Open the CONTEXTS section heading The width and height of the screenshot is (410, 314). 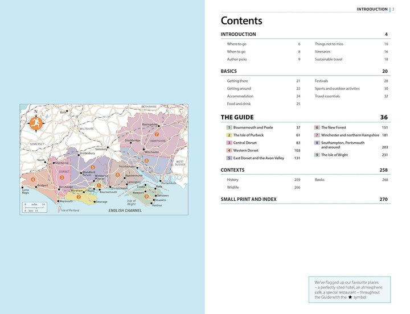[x=232, y=170]
